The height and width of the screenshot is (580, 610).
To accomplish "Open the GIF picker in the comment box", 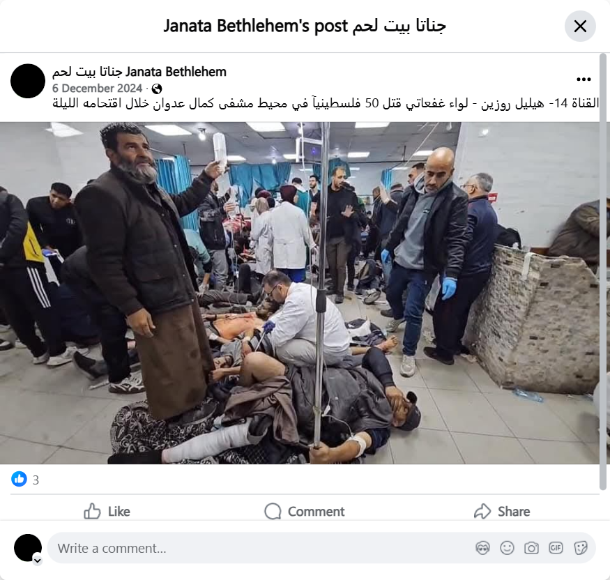I will pos(556,548).
